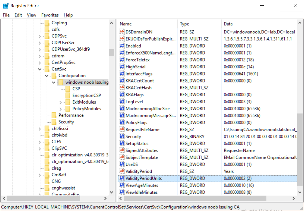This screenshot has width=304, height=211.
Task: Open the Help menu
Action: point(68,15)
